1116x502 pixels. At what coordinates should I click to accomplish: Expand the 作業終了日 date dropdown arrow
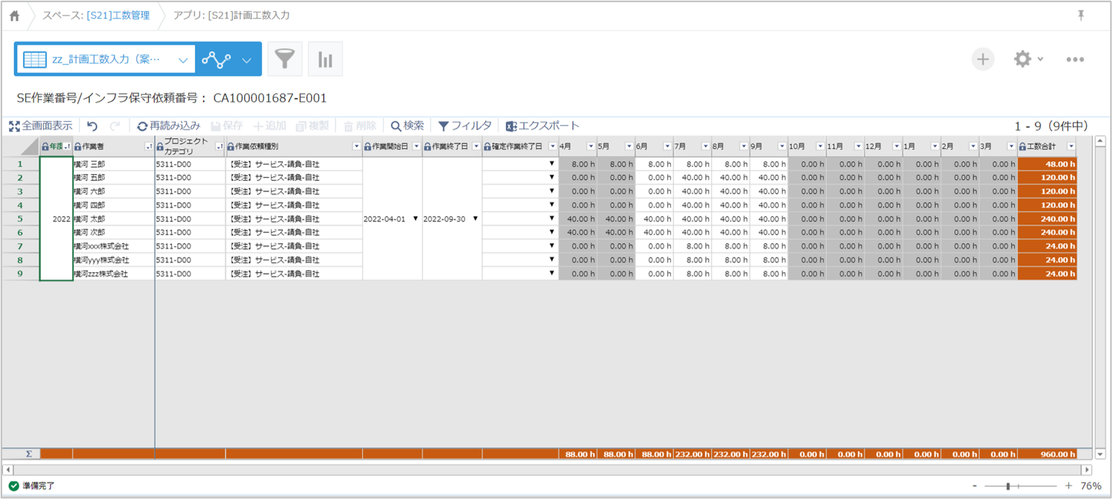tap(475, 219)
